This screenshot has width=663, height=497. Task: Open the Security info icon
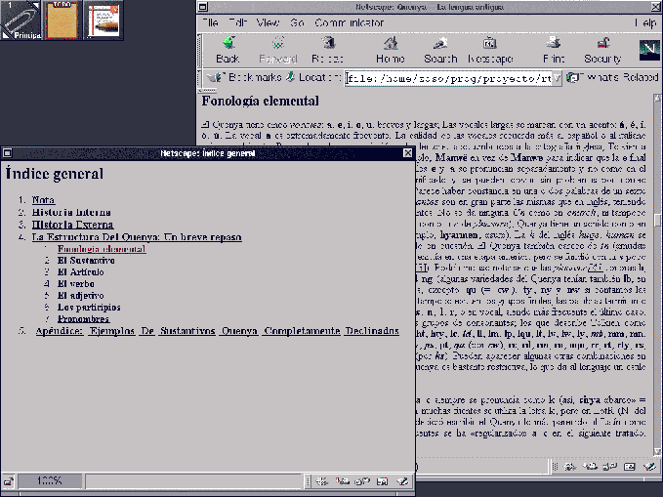pyautogui.click(x=601, y=48)
